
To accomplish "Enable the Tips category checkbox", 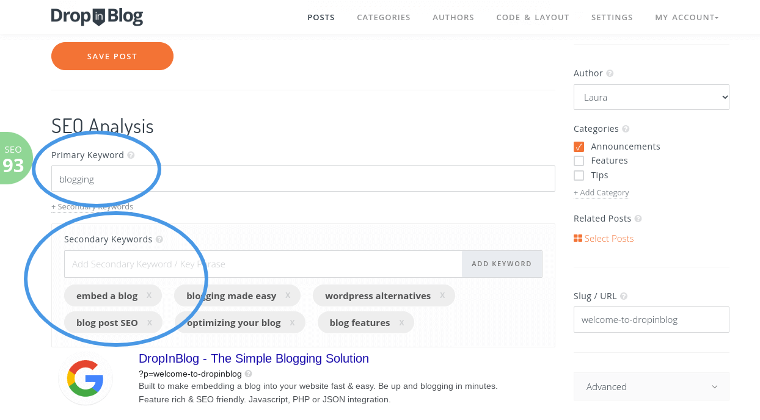I will tap(579, 175).
